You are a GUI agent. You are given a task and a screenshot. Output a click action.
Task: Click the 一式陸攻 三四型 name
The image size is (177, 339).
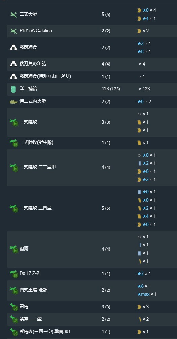tap(35, 208)
